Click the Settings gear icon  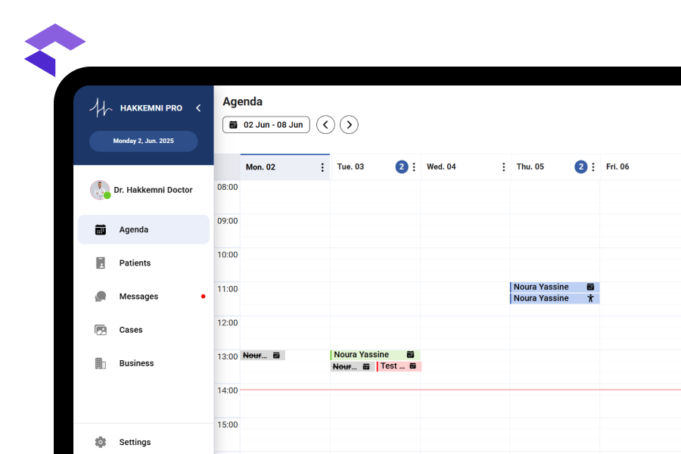(x=101, y=442)
